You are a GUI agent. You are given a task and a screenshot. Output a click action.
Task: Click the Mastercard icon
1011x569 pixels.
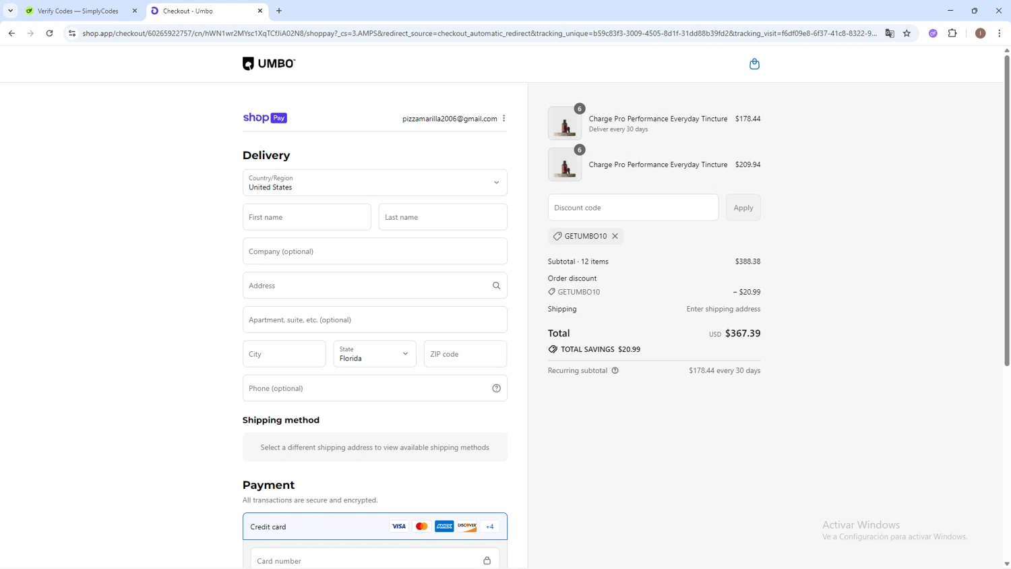(x=421, y=527)
